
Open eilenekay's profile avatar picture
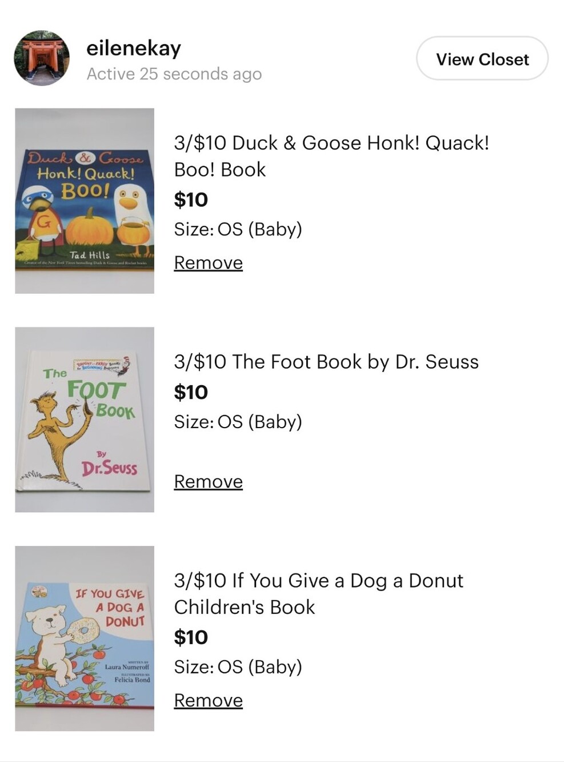pyautogui.click(x=42, y=58)
